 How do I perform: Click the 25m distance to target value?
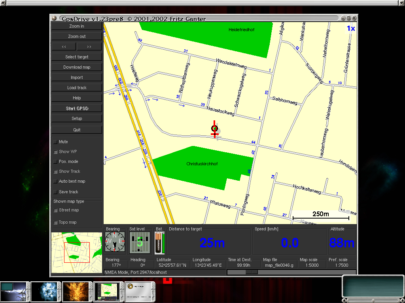[212, 243]
